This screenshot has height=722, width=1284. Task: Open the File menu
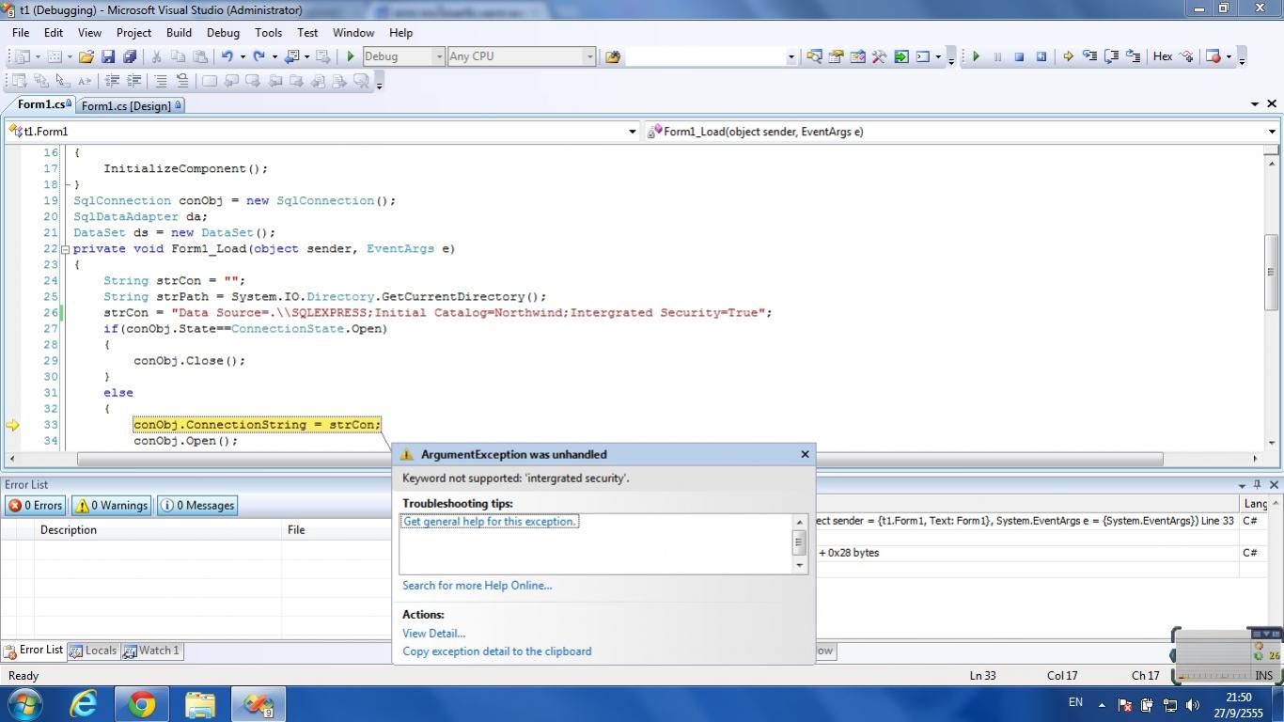click(20, 32)
